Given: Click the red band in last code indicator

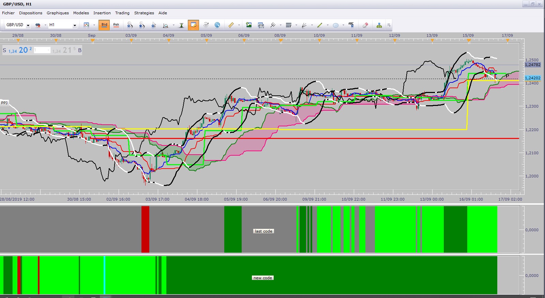Looking at the screenshot, I should click(x=145, y=229).
